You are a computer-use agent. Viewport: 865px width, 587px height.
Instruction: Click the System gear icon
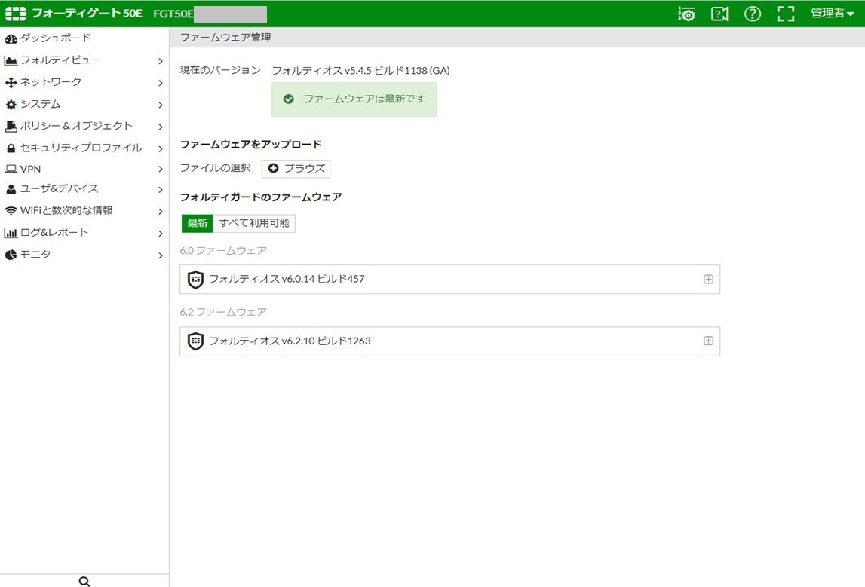(x=11, y=104)
